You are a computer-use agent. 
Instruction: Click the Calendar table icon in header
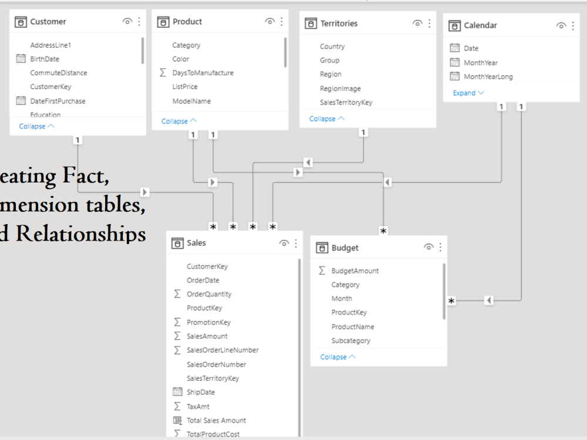(454, 25)
